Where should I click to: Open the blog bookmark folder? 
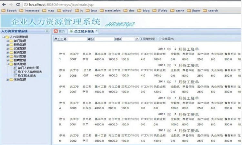(x=143, y=11)
